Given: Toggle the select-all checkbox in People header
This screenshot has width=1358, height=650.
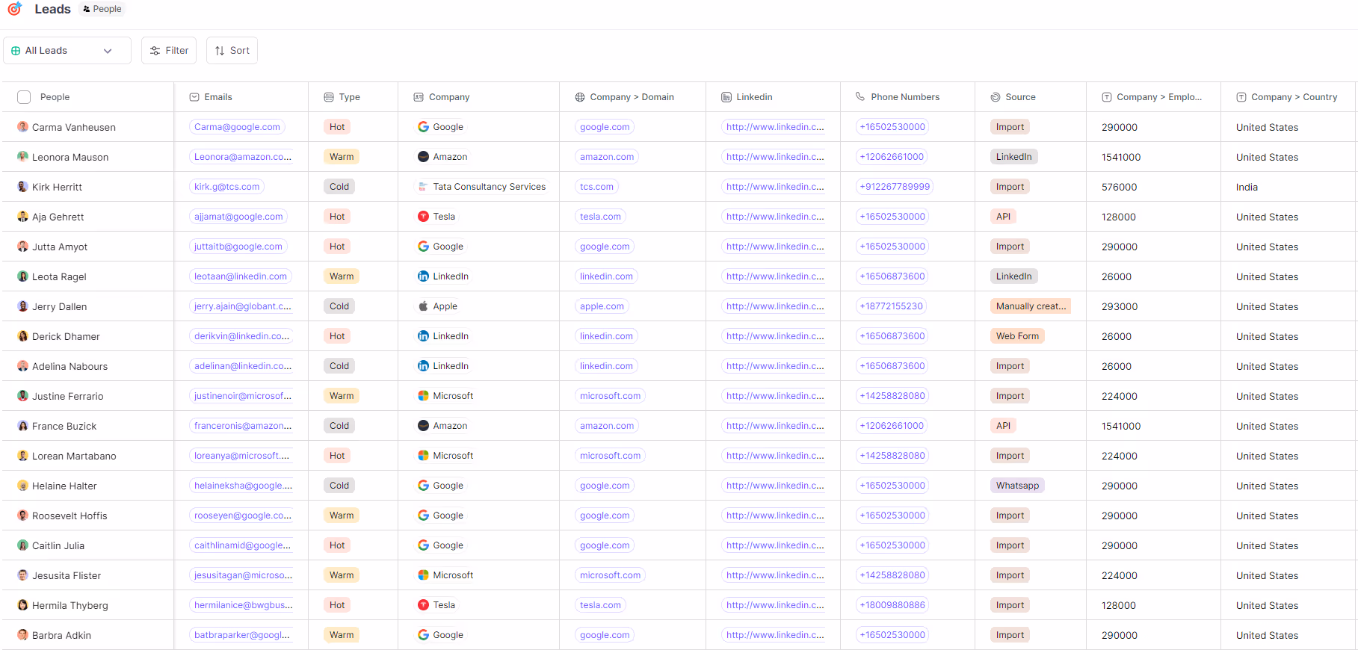Looking at the screenshot, I should pos(24,97).
